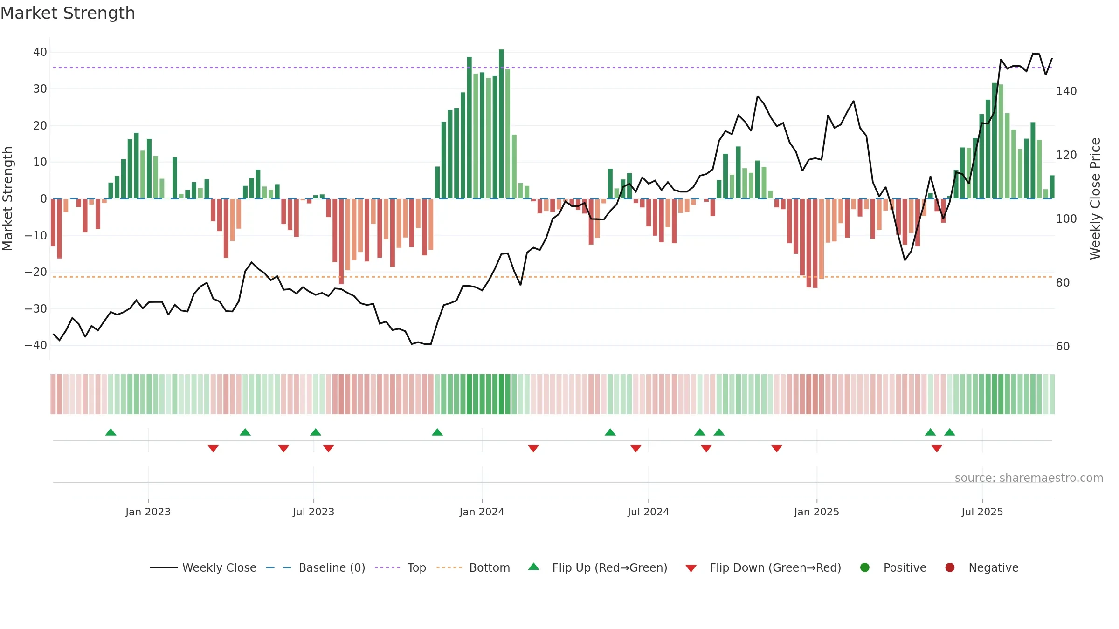This screenshot has width=1119, height=629.
Task: Toggle Flip Up (Red→Green) legend entry
Action: point(598,567)
